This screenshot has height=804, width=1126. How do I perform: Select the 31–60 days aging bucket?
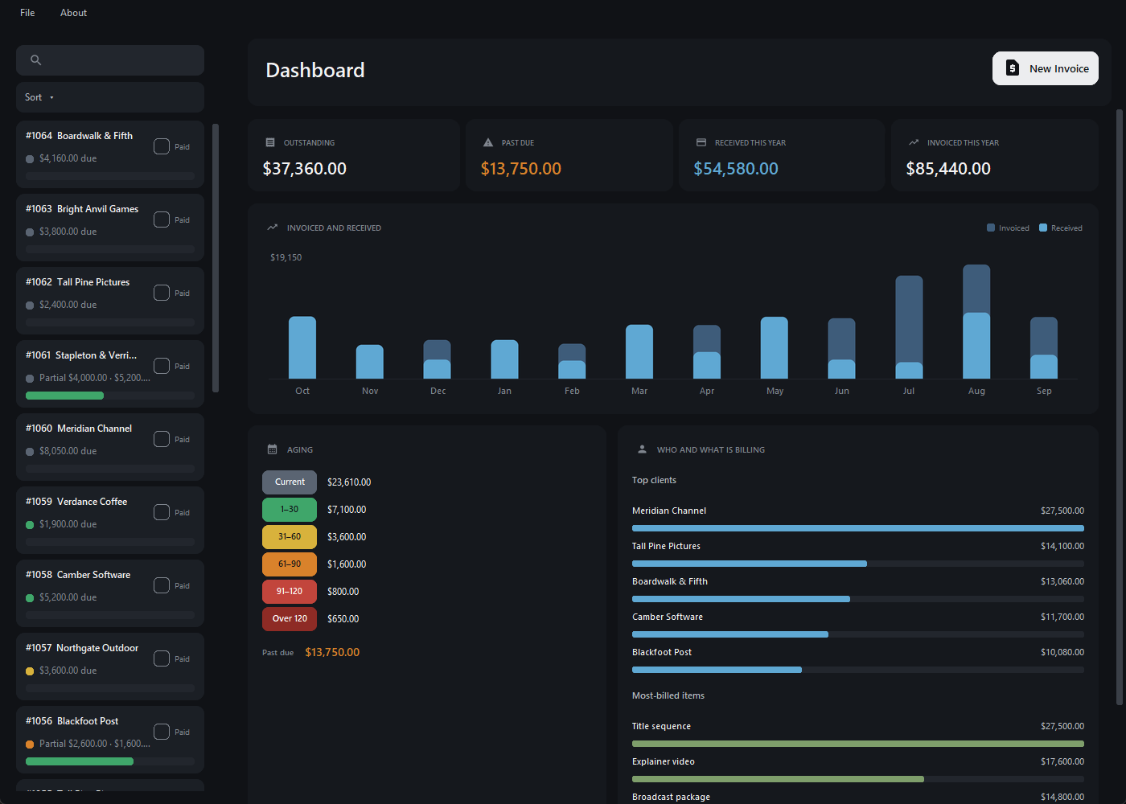(290, 537)
